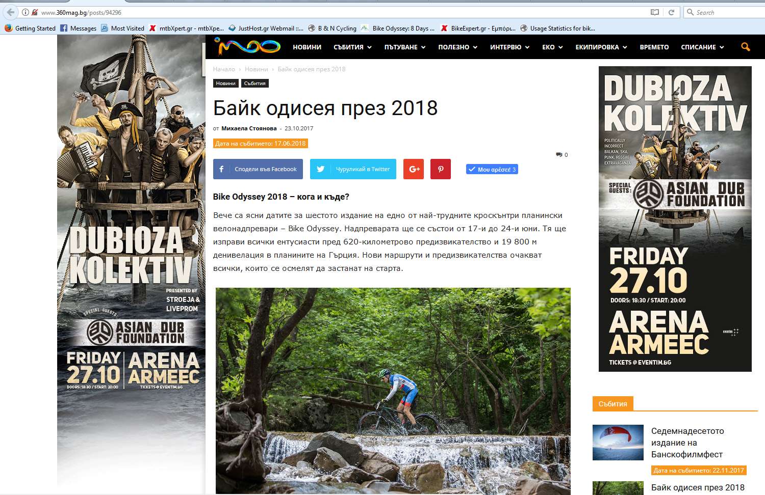
Task: Go to Новини breadcrumb link
Action: pyautogui.click(x=256, y=69)
